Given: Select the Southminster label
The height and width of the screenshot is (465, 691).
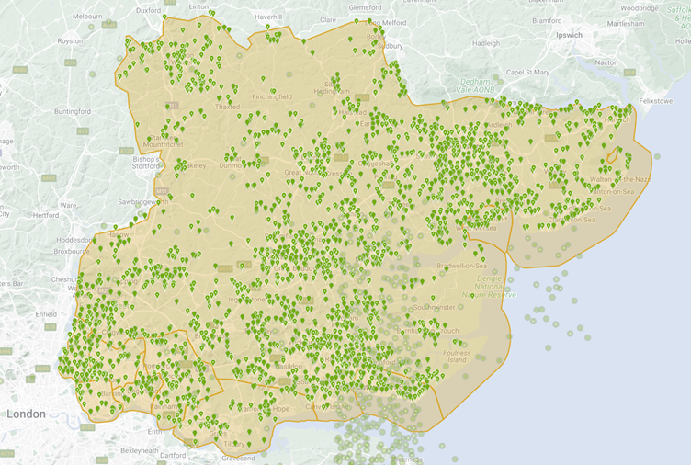Looking at the screenshot, I should [434, 307].
